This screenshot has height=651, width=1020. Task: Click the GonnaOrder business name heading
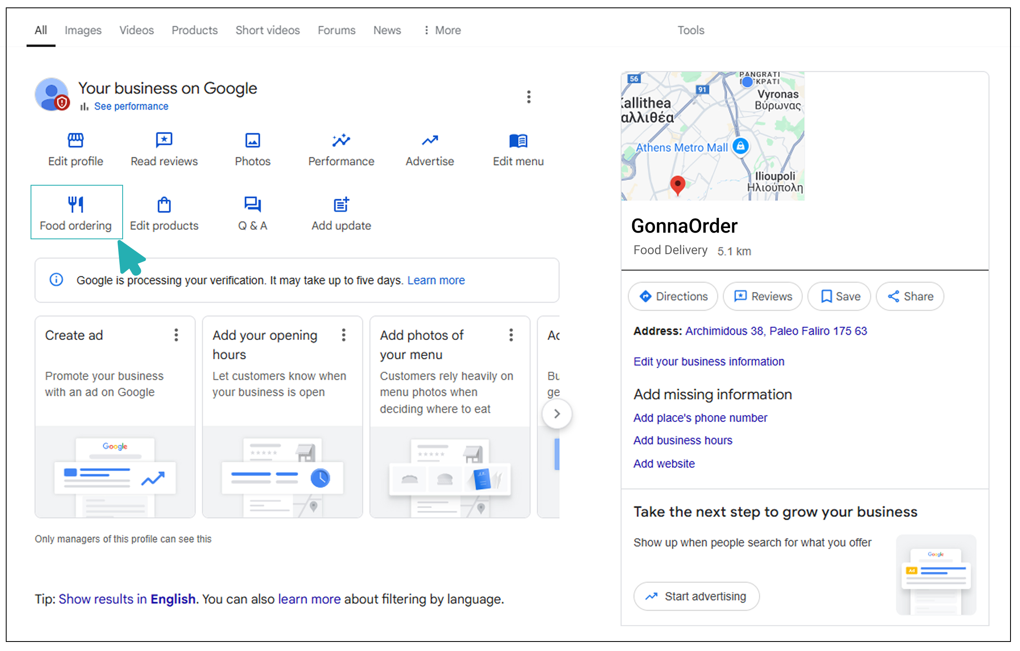[x=684, y=226]
